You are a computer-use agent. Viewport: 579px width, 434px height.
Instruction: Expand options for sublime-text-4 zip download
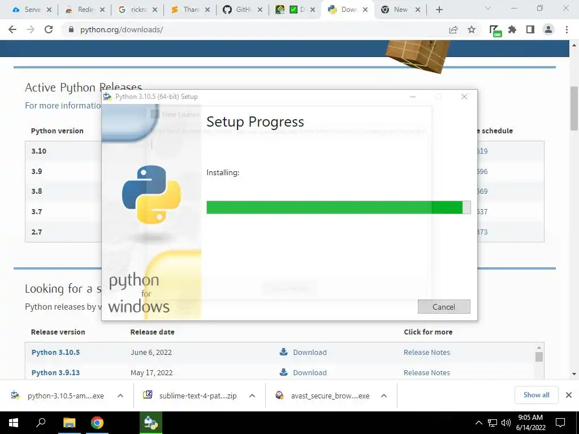tap(252, 396)
